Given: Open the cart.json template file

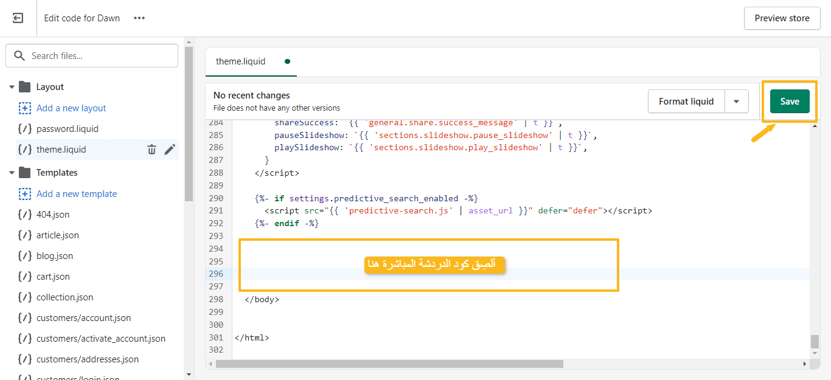Looking at the screenshot, I should point(53,277).
